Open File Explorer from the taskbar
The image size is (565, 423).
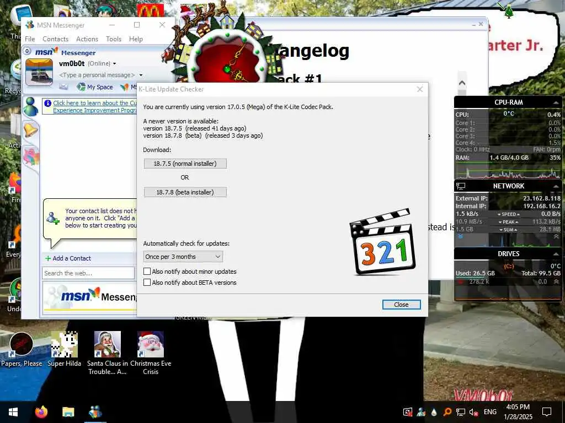pos(68,412)
